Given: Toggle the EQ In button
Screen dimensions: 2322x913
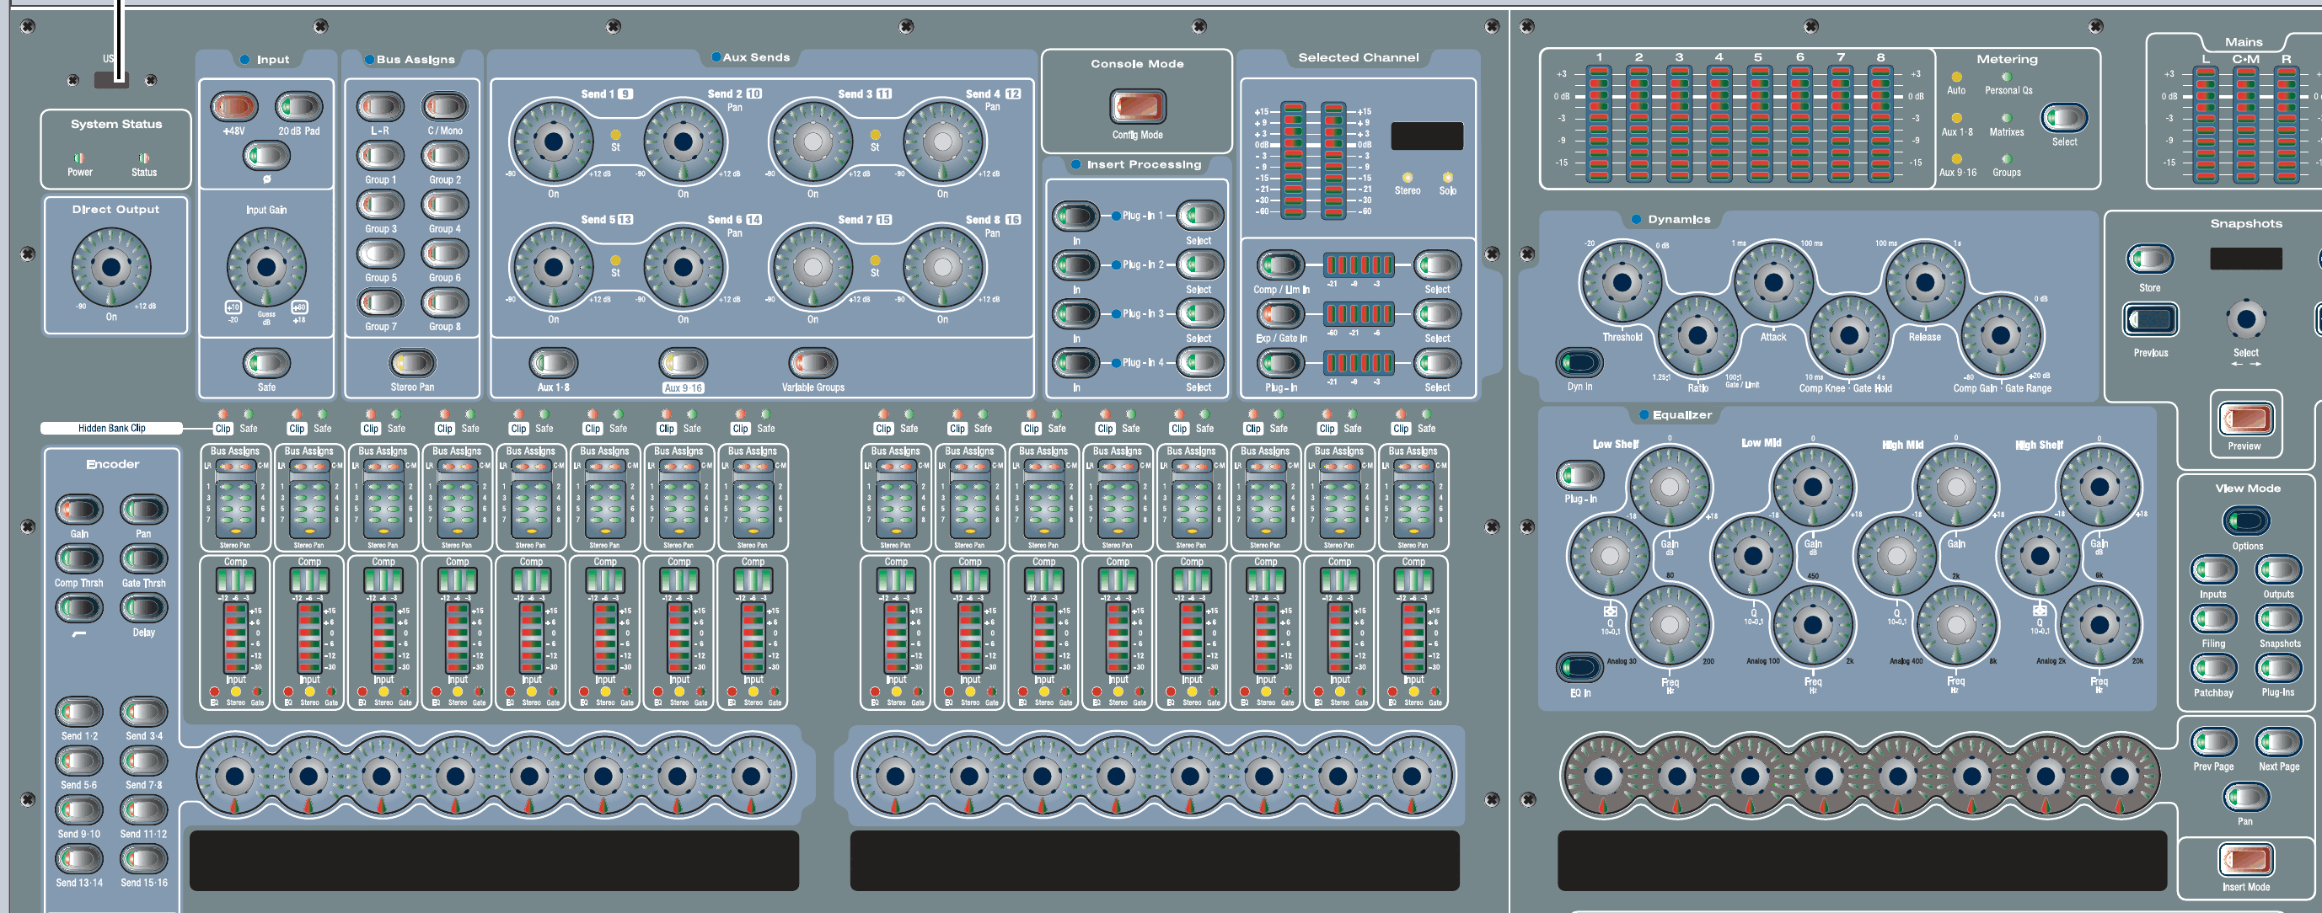Looking at the screenshot, I should pos(1579,668).
